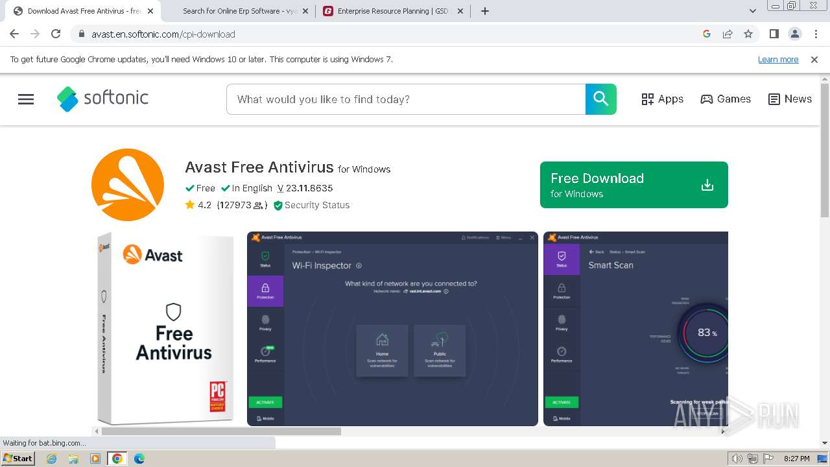Open Windows Media Player from taskbar
Viewport: 830px width, 467px height.
coord(95,459)
